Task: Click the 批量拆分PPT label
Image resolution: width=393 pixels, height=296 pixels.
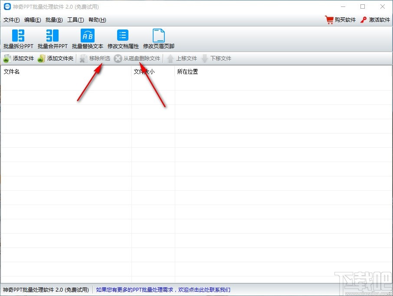Action: click(x=18, y=46)
